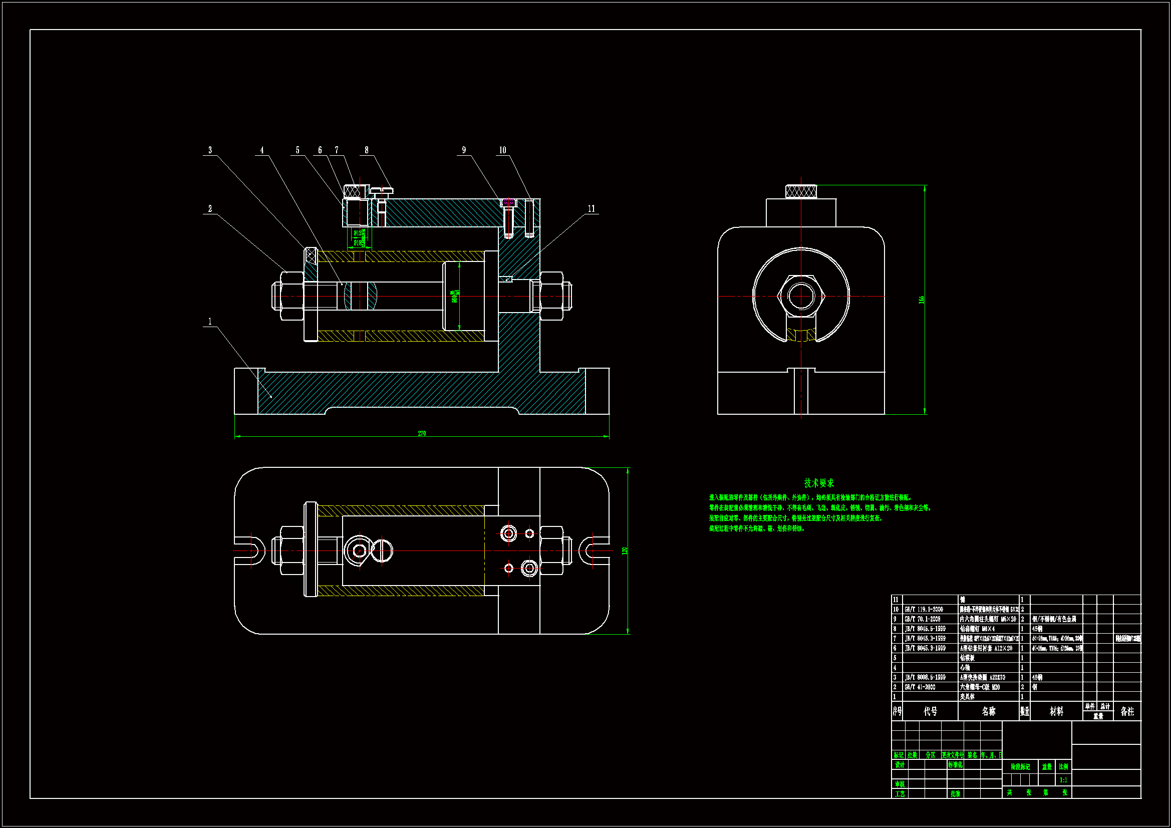The height and width of the screenshot is (828, 1171).
Task: Select GB/T 41-2000 cell in parts list
Action: 920,687
